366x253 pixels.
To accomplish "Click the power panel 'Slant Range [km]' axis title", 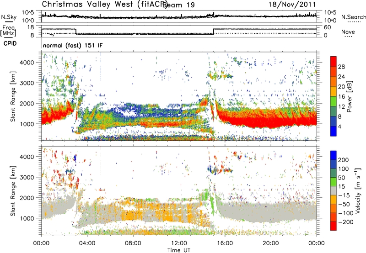I will coord(13,96).
